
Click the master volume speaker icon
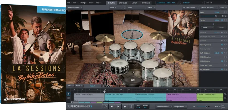click(x=194, y=107)
